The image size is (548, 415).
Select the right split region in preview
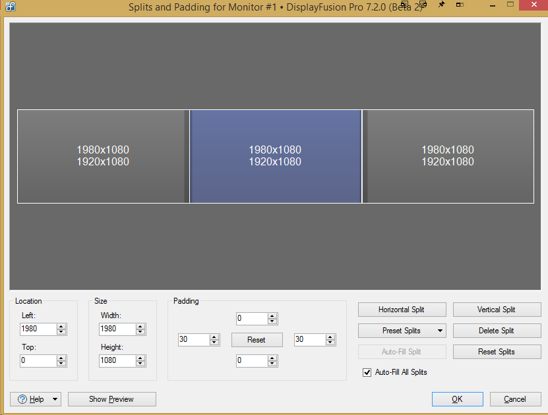click(x=448, y=156)
